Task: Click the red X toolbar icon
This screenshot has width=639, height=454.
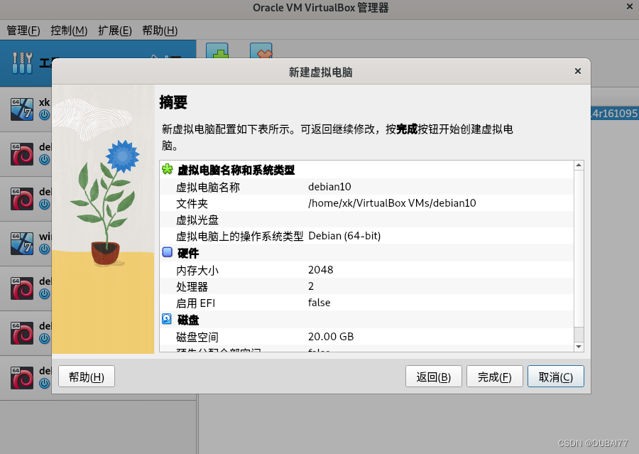Action: pos(261,50)
